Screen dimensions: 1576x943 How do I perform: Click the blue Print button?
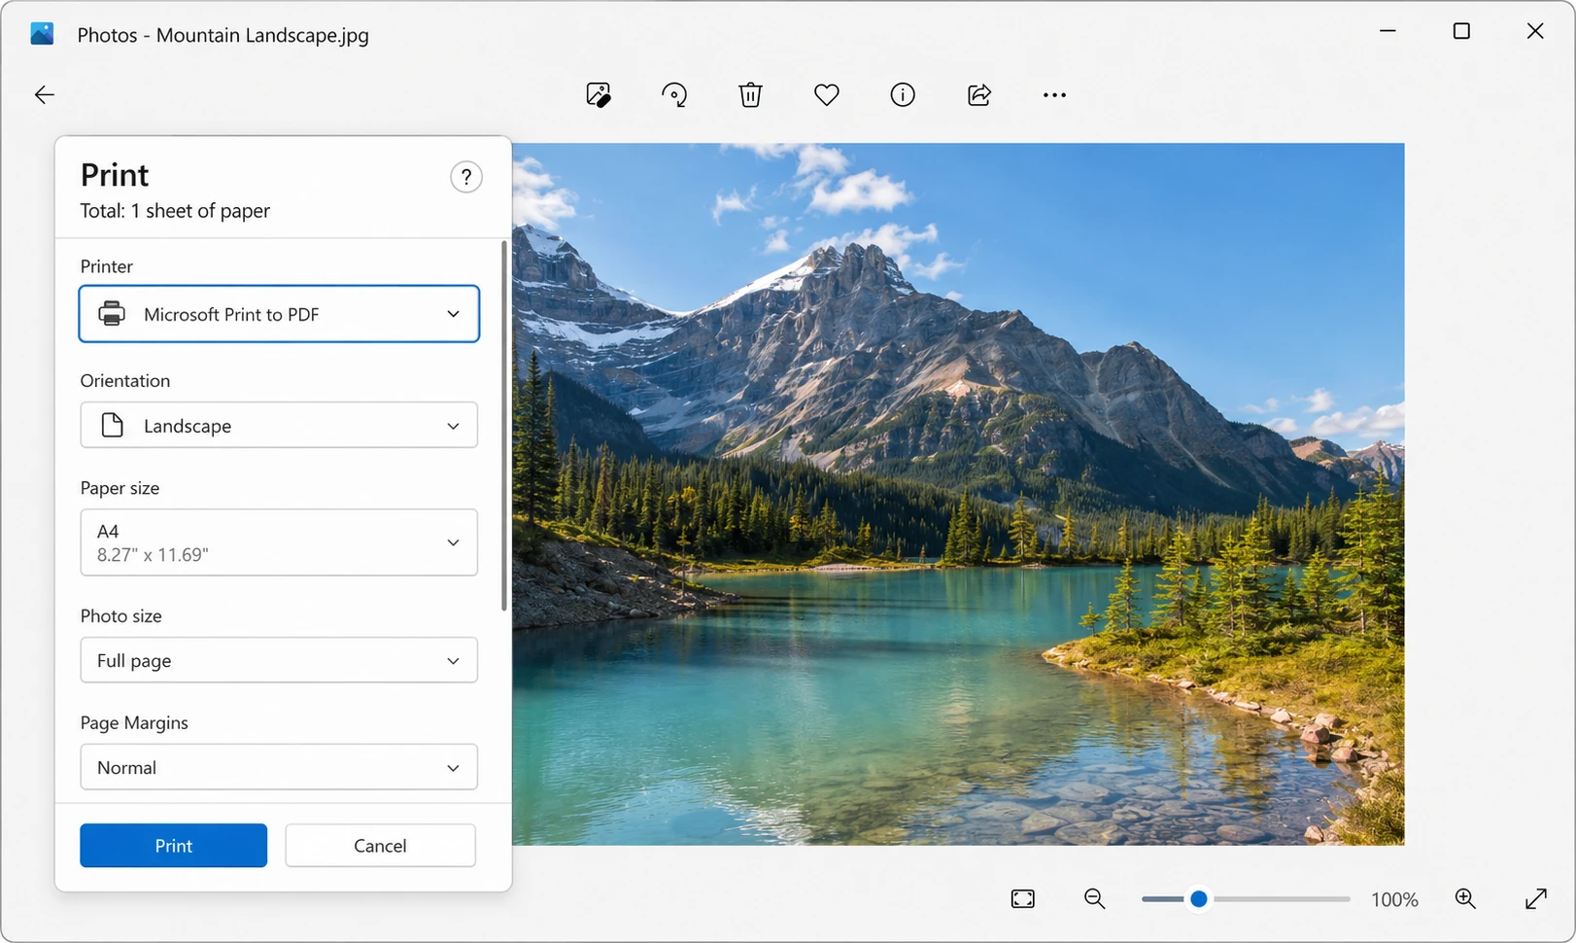[174, 846]
